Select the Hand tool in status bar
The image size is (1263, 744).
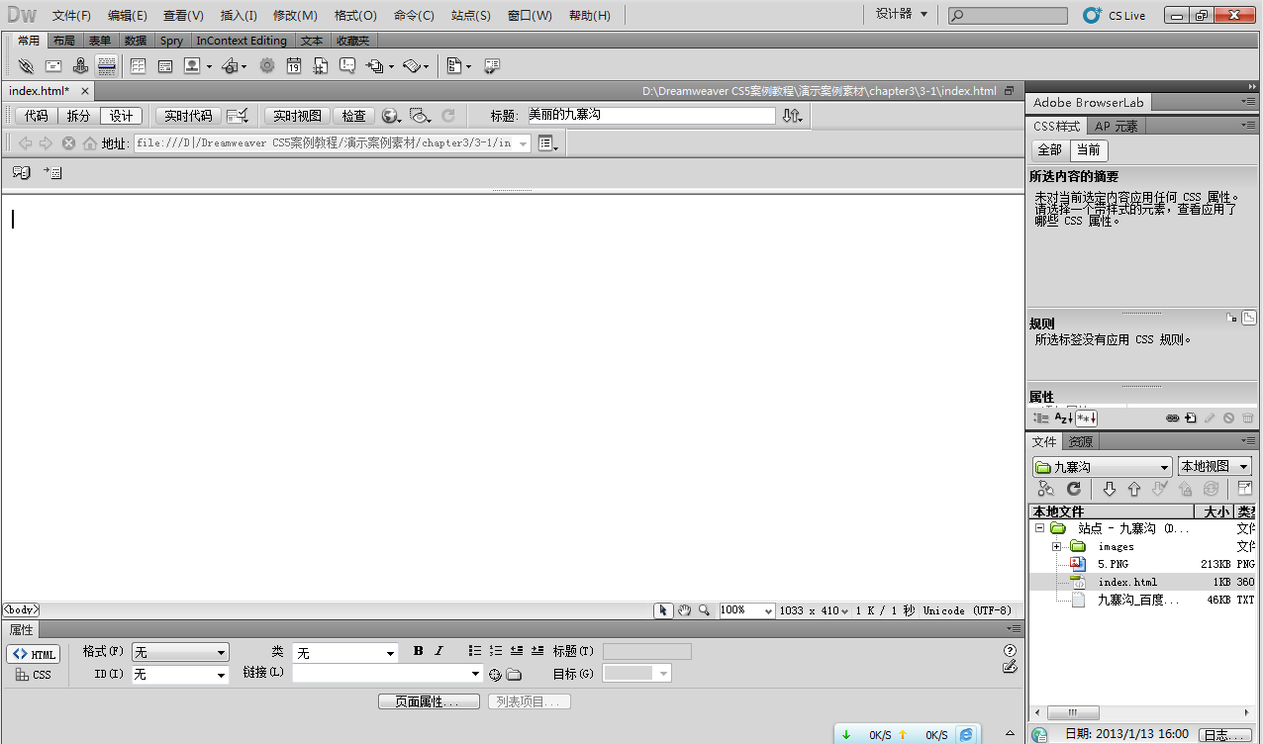coord(684,610)
